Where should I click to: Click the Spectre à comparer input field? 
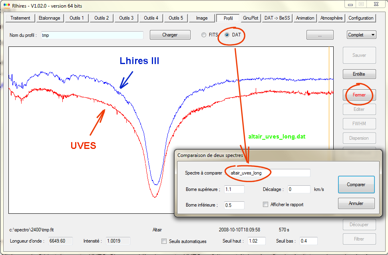269,173
